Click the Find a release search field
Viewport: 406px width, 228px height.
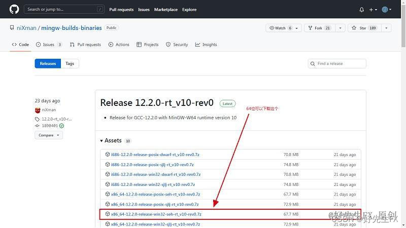337,64
